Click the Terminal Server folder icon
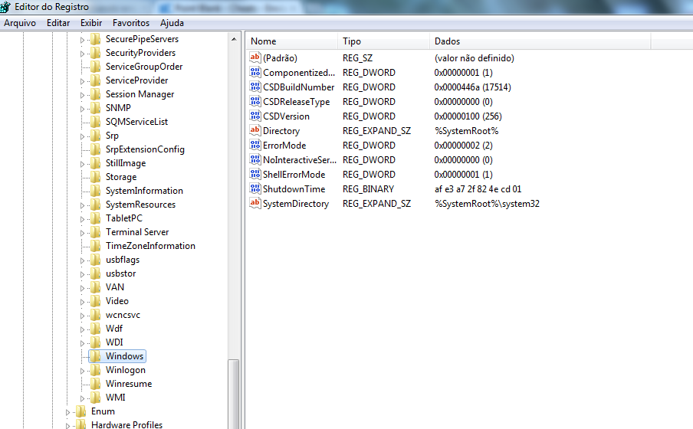 pos(95,232)
